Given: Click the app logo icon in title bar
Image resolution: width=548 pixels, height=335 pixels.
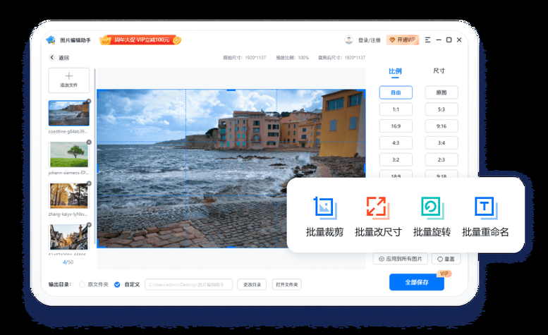Looking at the screenshot, I should [51, 40].
